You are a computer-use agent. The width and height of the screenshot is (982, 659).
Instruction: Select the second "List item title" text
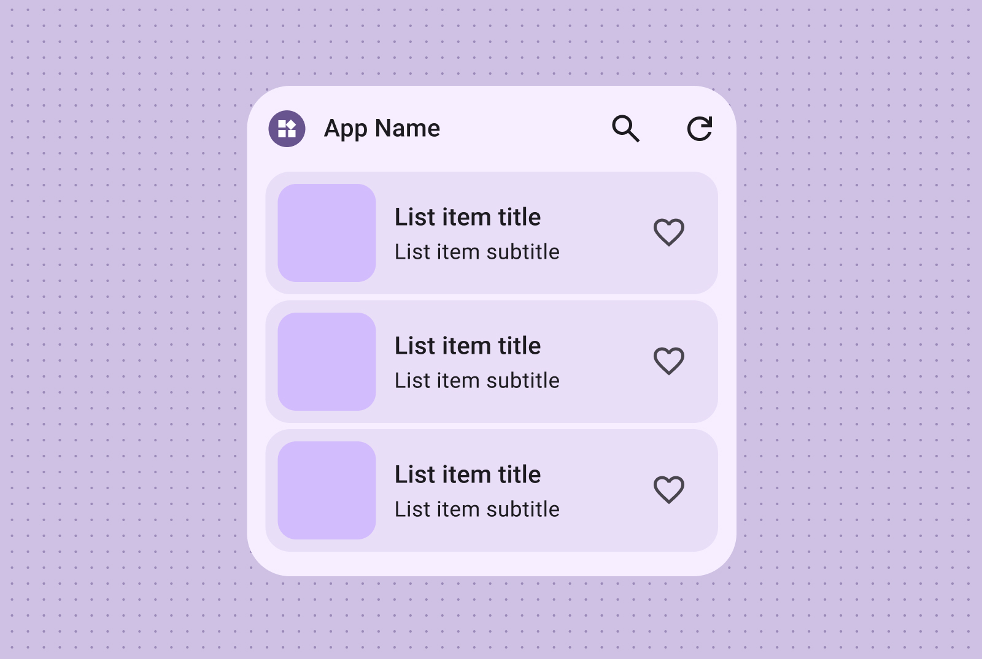click(x=468, y=346)
